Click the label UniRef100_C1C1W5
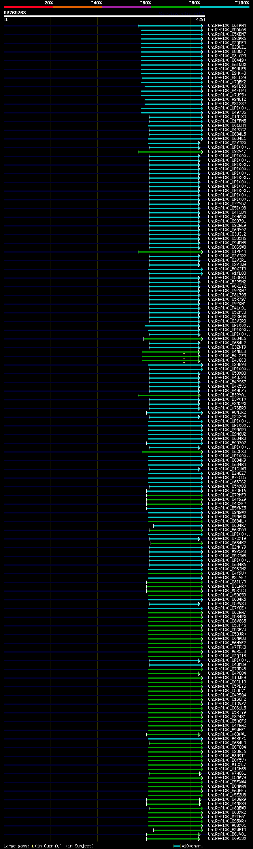Screen dimensions: 253x849 click(227, 469)
